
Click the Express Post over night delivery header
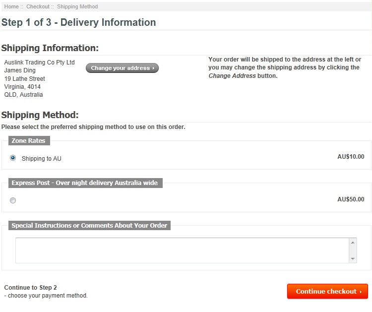click(x=85, y=183)
